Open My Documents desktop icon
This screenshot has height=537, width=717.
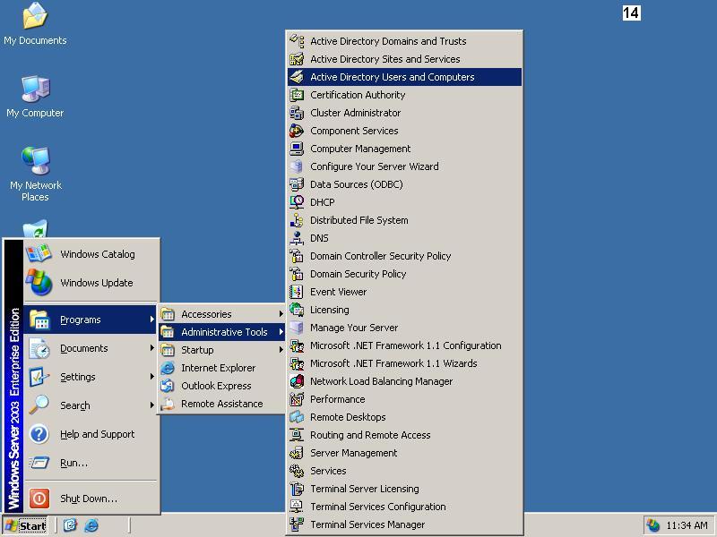[35, 16]
